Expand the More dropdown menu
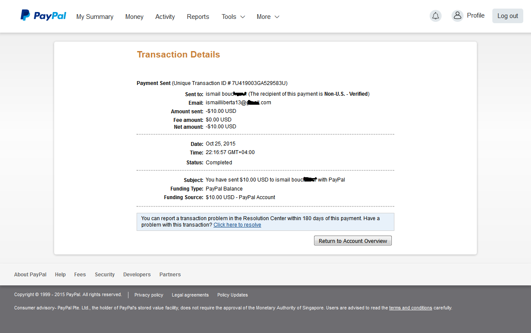The height and width of the screenshot is (333, 531). coord(268,17)
